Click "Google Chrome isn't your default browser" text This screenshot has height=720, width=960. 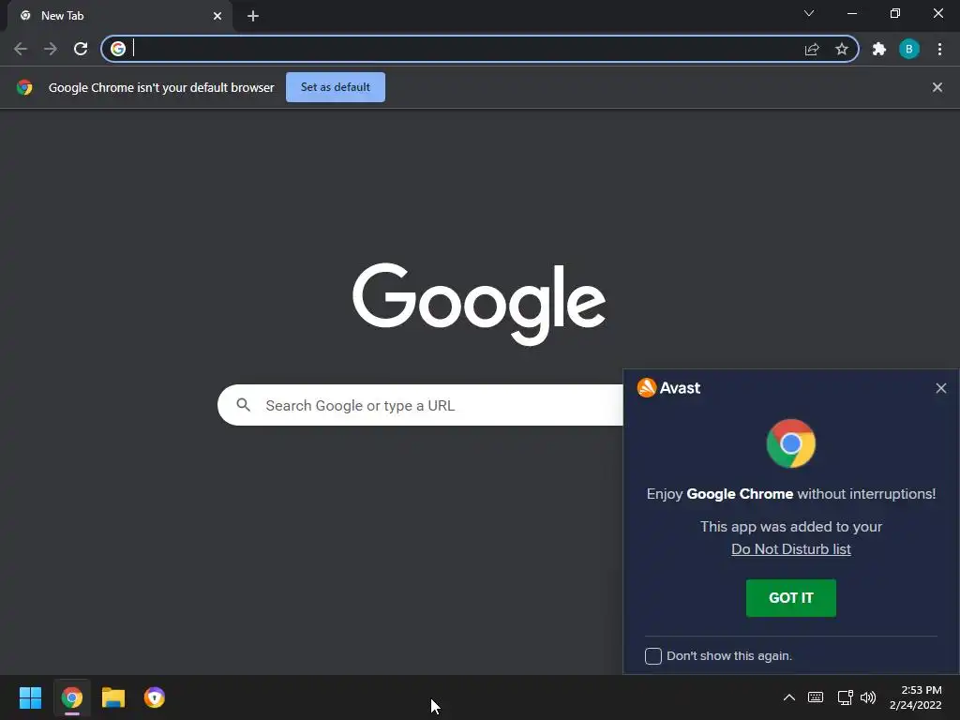(x=161, y=87)
